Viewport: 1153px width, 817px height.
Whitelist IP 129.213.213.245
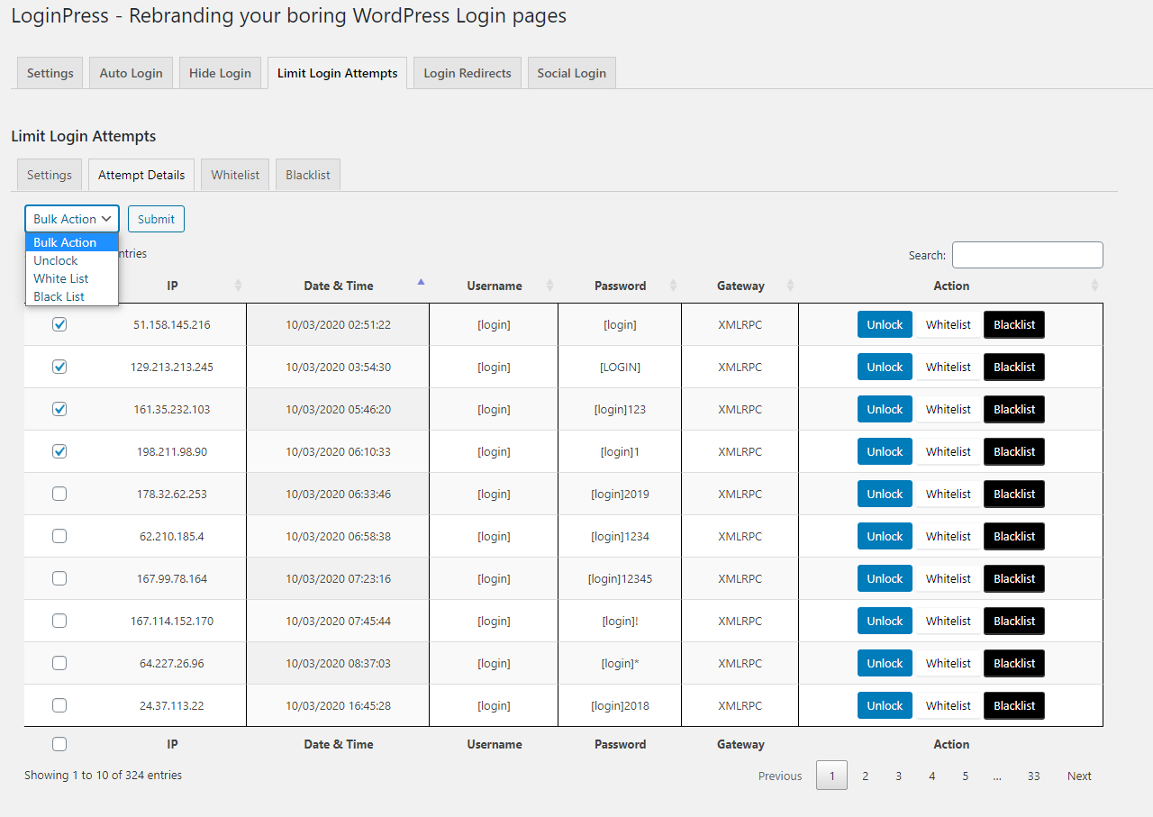949,367
